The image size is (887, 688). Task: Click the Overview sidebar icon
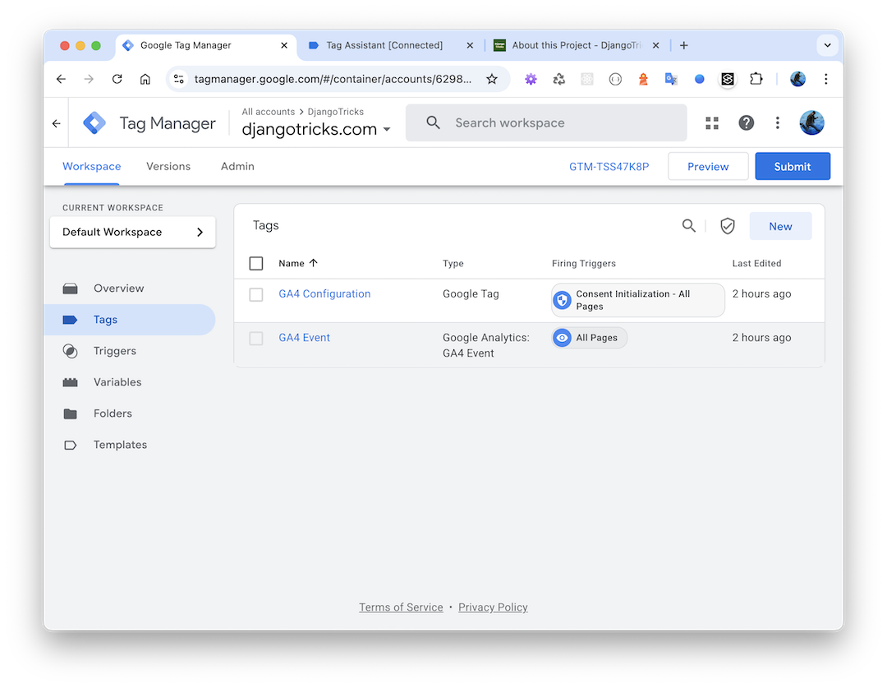coord(70,289)
